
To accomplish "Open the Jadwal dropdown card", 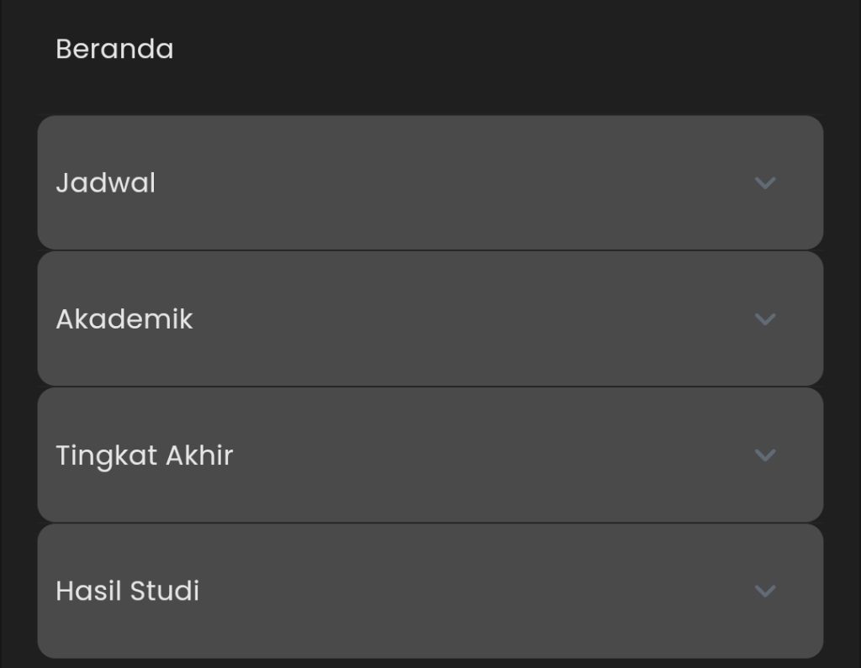I will 430,183.
